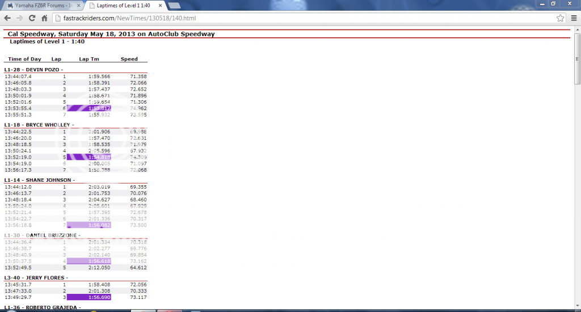Click the browser forward arrow
The height and width of the screenshot is (312, 581).
(20, 18)
